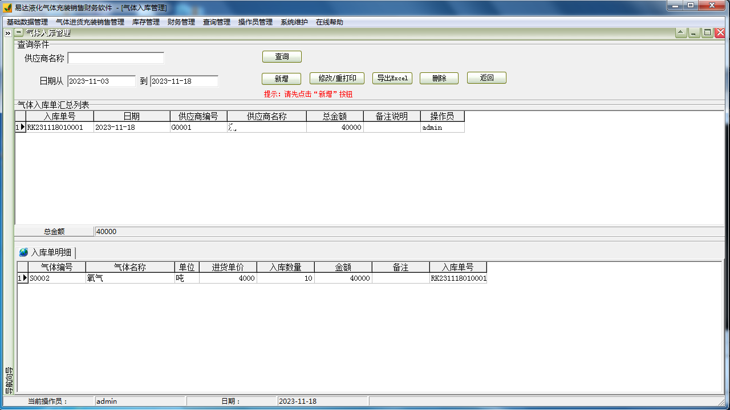The height and width of the screenshot is (410, 730).
Task: Focus the 供应商名称 input field
Action: [116, 58]
